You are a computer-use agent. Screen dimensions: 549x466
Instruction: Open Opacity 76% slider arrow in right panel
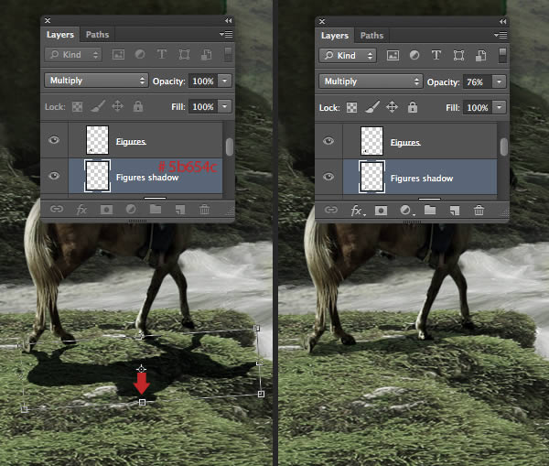[500, 81]
